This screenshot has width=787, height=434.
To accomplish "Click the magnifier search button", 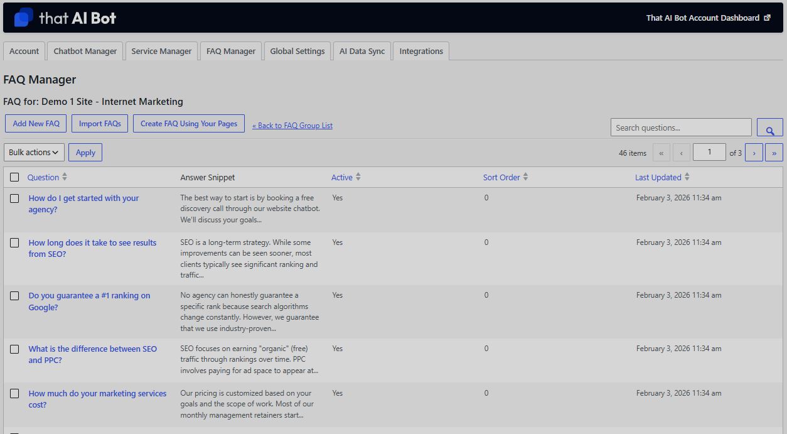I will [769, 127].
